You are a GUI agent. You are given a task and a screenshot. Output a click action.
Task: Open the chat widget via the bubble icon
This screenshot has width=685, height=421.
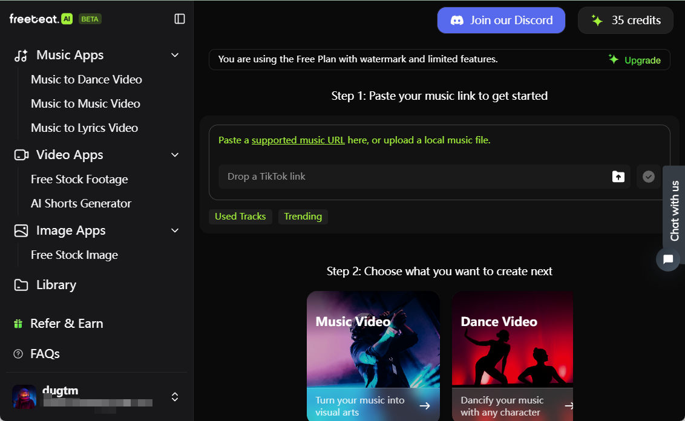pyautogui.click(x=667, y=259)
